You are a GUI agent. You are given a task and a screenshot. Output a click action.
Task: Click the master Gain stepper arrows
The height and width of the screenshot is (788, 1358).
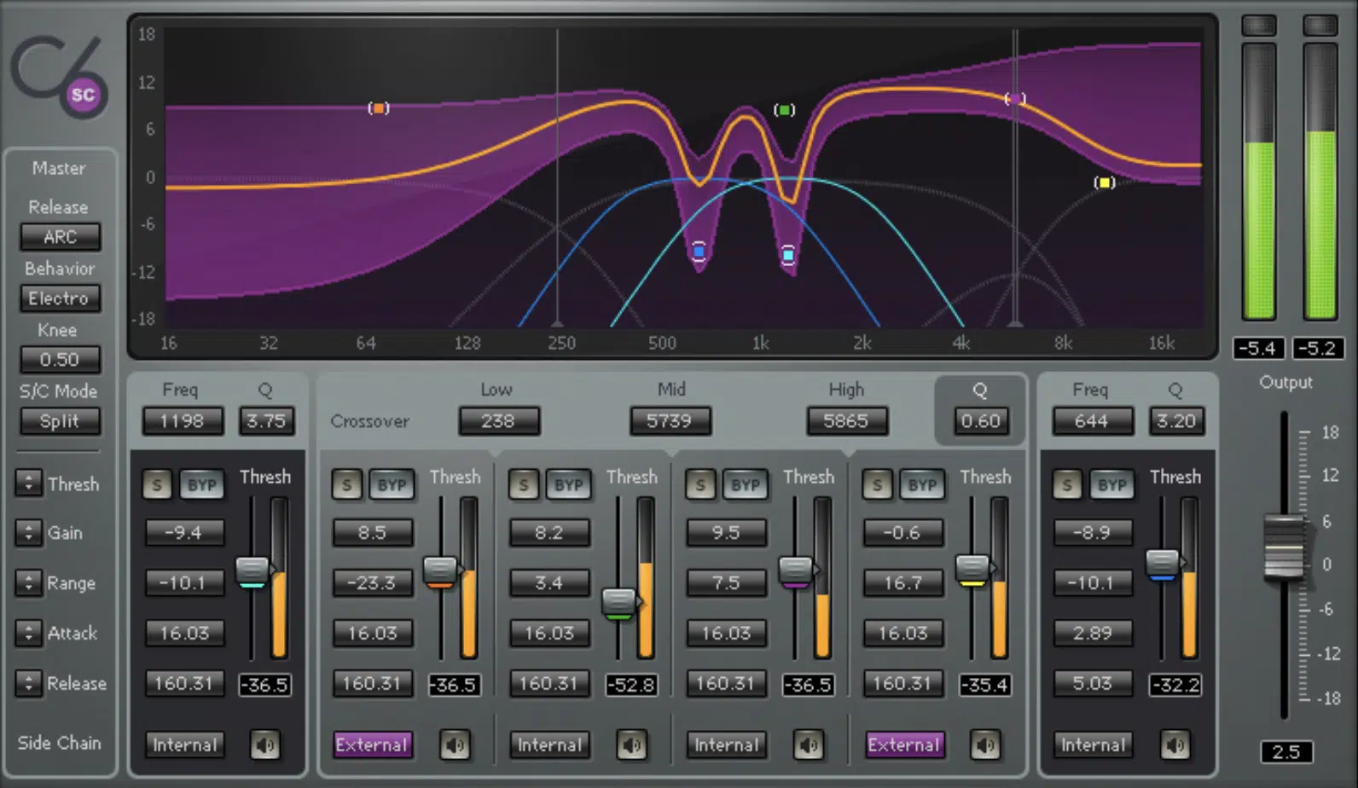(x=28, y=533)
